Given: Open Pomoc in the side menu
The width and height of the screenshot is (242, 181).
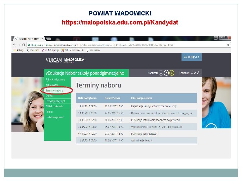Looking at the screenshot, I should click(49, 112).
